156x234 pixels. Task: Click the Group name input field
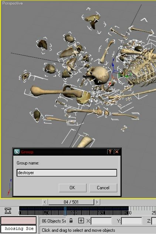(67, 173)
